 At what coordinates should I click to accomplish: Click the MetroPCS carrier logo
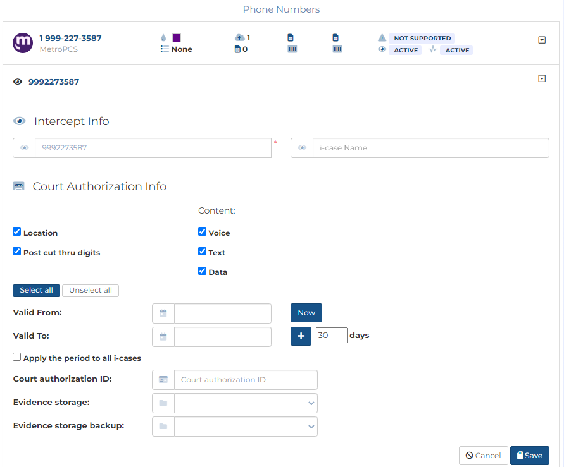tap(23, 43)
